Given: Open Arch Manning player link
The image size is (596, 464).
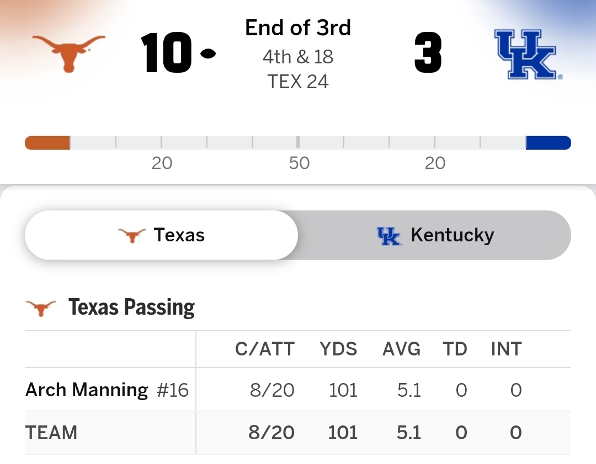Looking at the screenshot, I should click(87, 390).
